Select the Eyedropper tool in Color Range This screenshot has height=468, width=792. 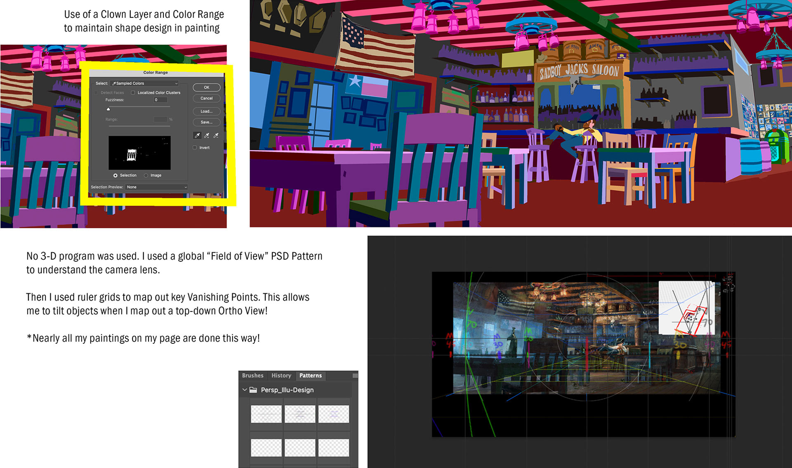(x=197, y=135)
